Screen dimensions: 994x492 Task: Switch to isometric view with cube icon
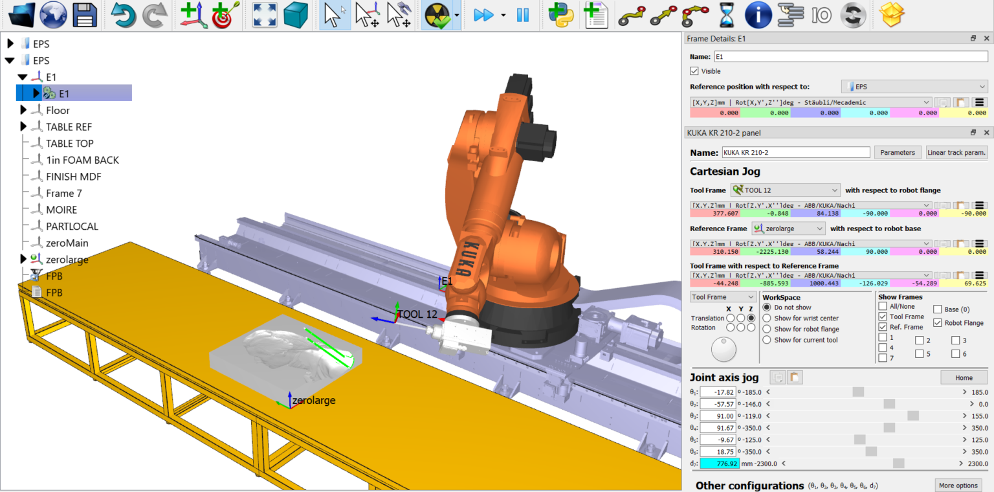coord(296,14)
